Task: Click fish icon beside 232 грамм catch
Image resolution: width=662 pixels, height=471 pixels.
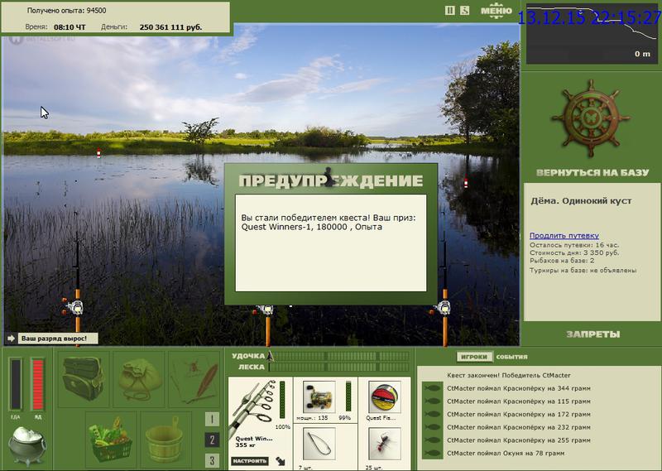Action: [432, 427]
